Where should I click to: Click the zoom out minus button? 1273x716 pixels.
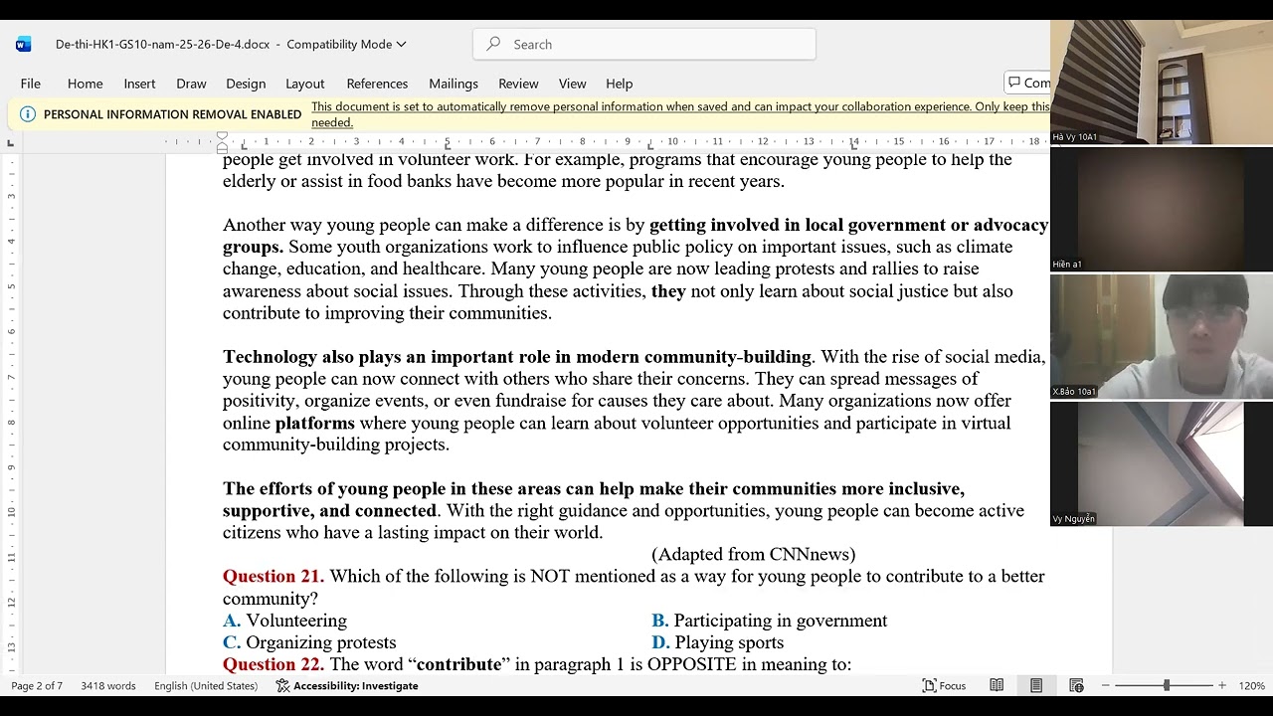1105,686
